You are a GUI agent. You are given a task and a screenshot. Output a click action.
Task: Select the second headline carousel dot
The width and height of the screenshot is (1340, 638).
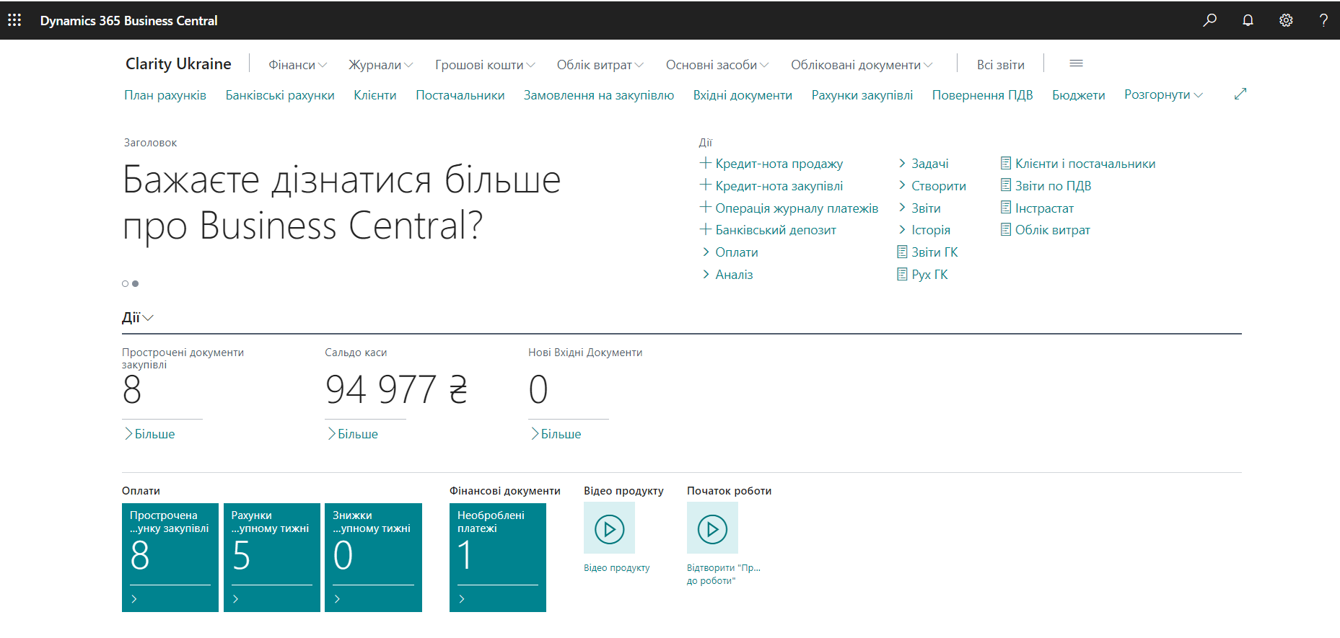coord(136,284)
